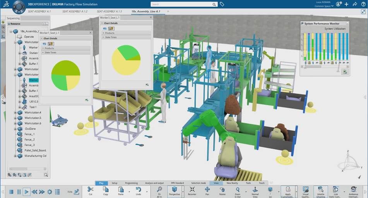Click the tag icon beside search
Screen dimensions: 368x198
click(222, 4)
